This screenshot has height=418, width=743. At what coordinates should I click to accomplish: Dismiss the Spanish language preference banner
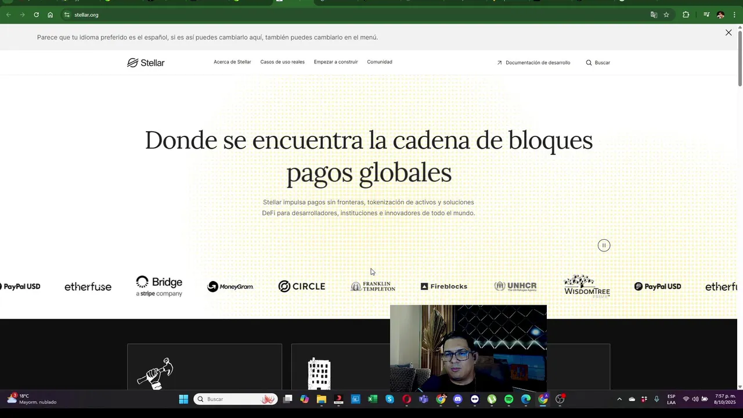tap(728, 33)
